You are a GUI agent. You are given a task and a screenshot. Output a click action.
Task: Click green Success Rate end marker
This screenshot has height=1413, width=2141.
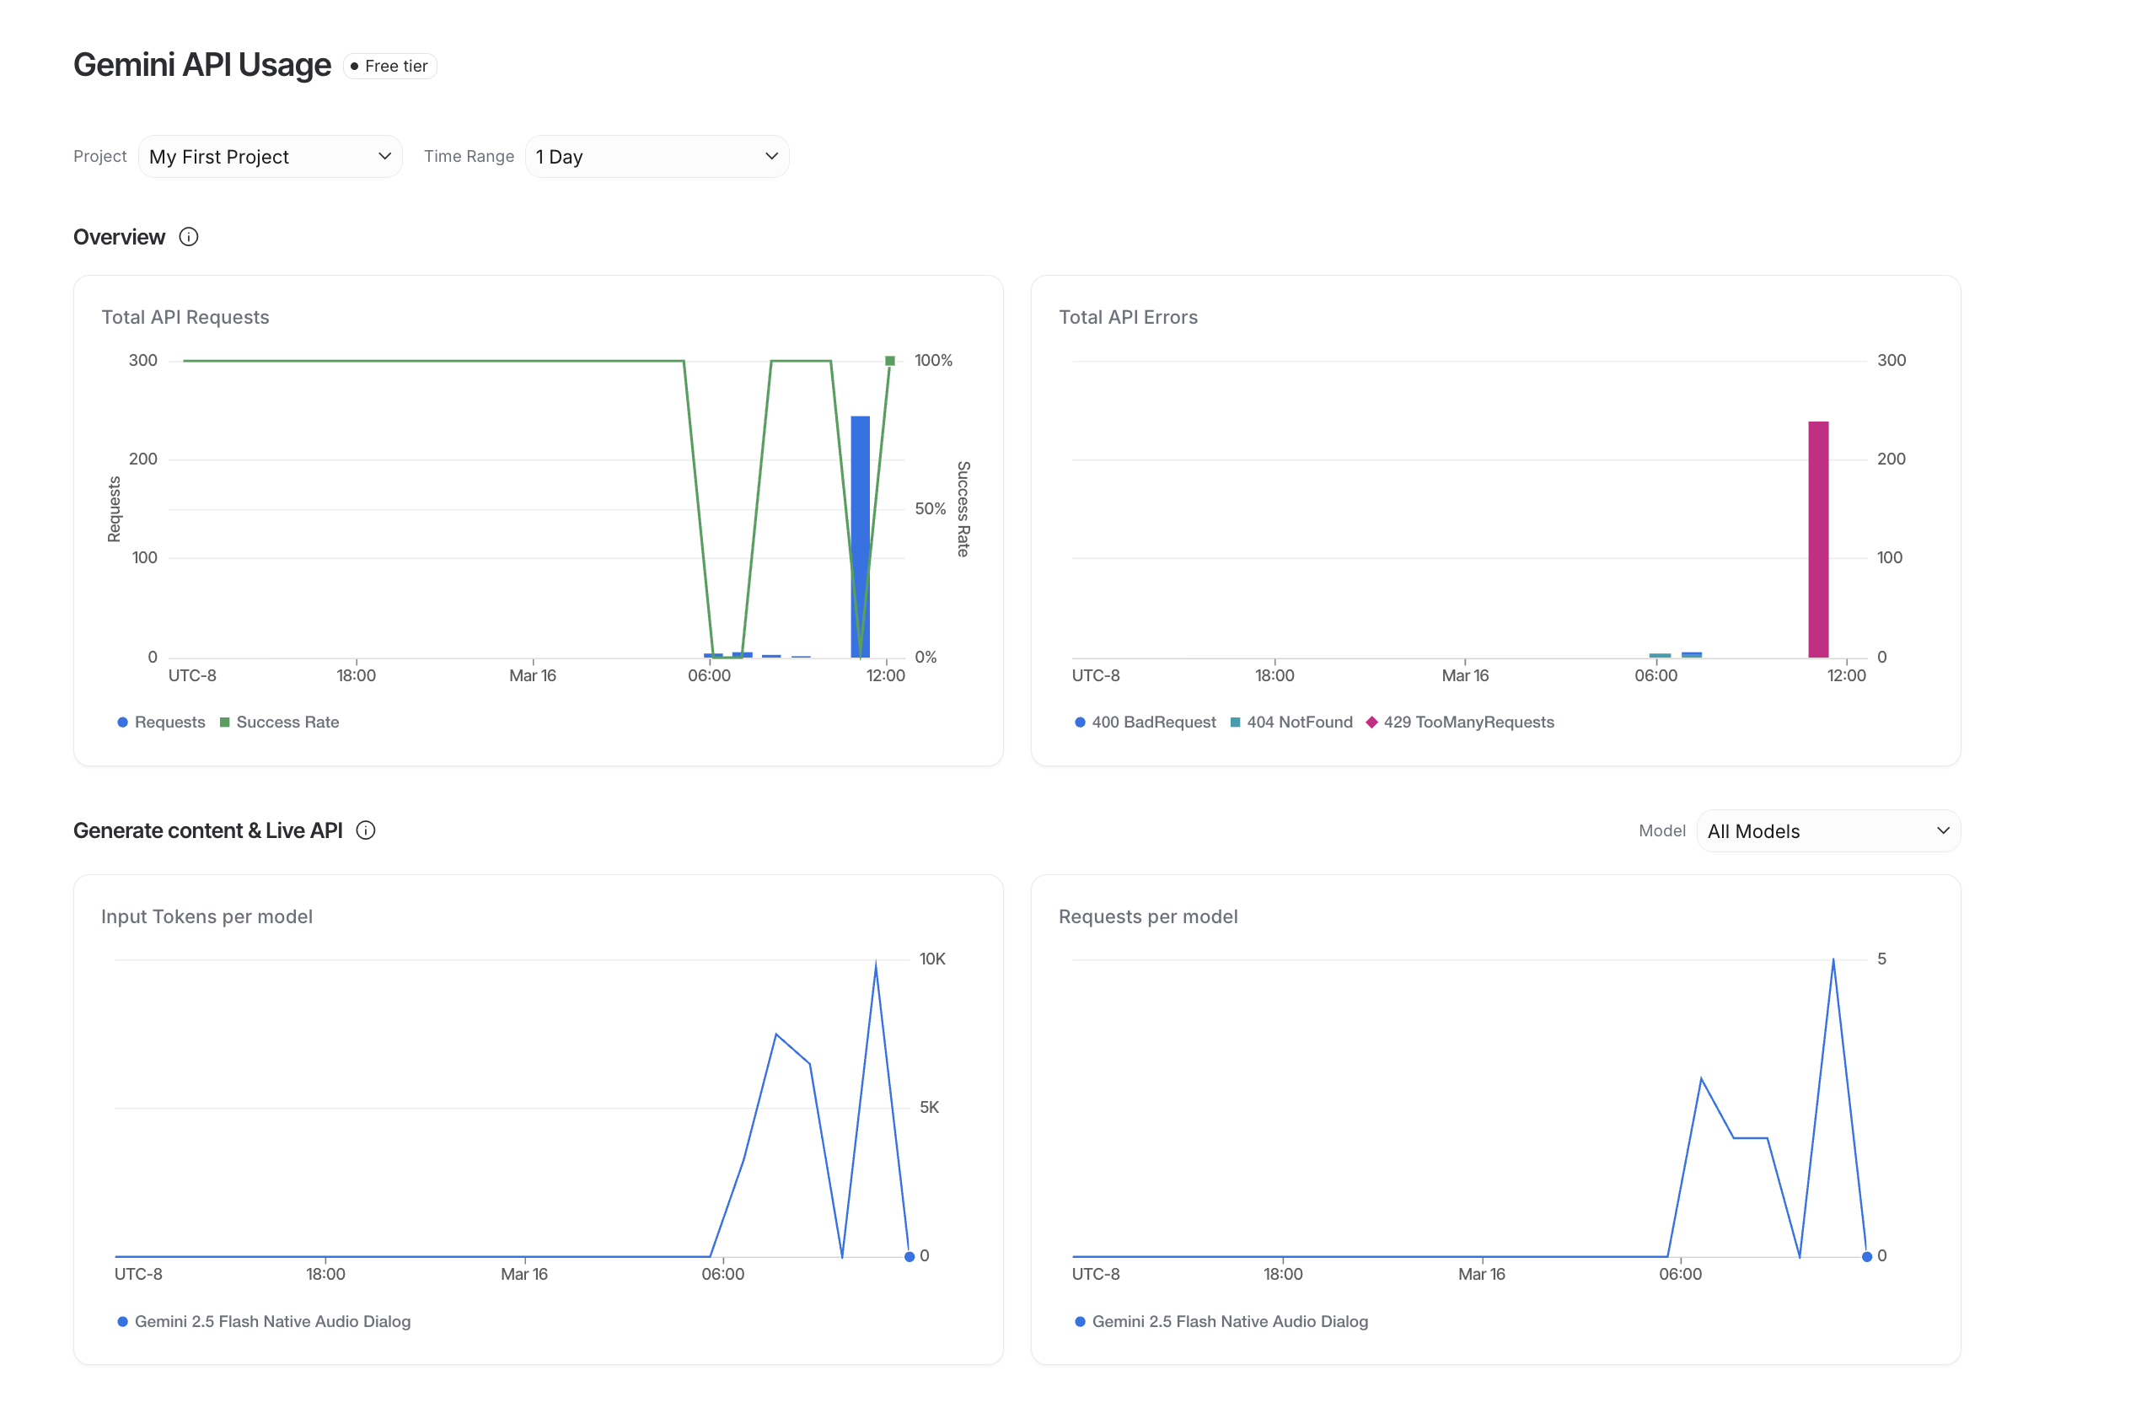coord(890,361)
